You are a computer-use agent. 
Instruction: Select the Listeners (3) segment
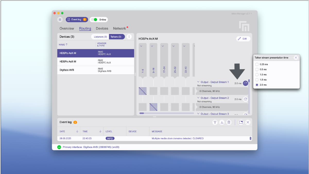point(100,37)
